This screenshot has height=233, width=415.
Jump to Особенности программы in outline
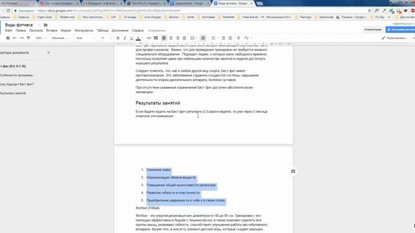(x=16, y=75)
